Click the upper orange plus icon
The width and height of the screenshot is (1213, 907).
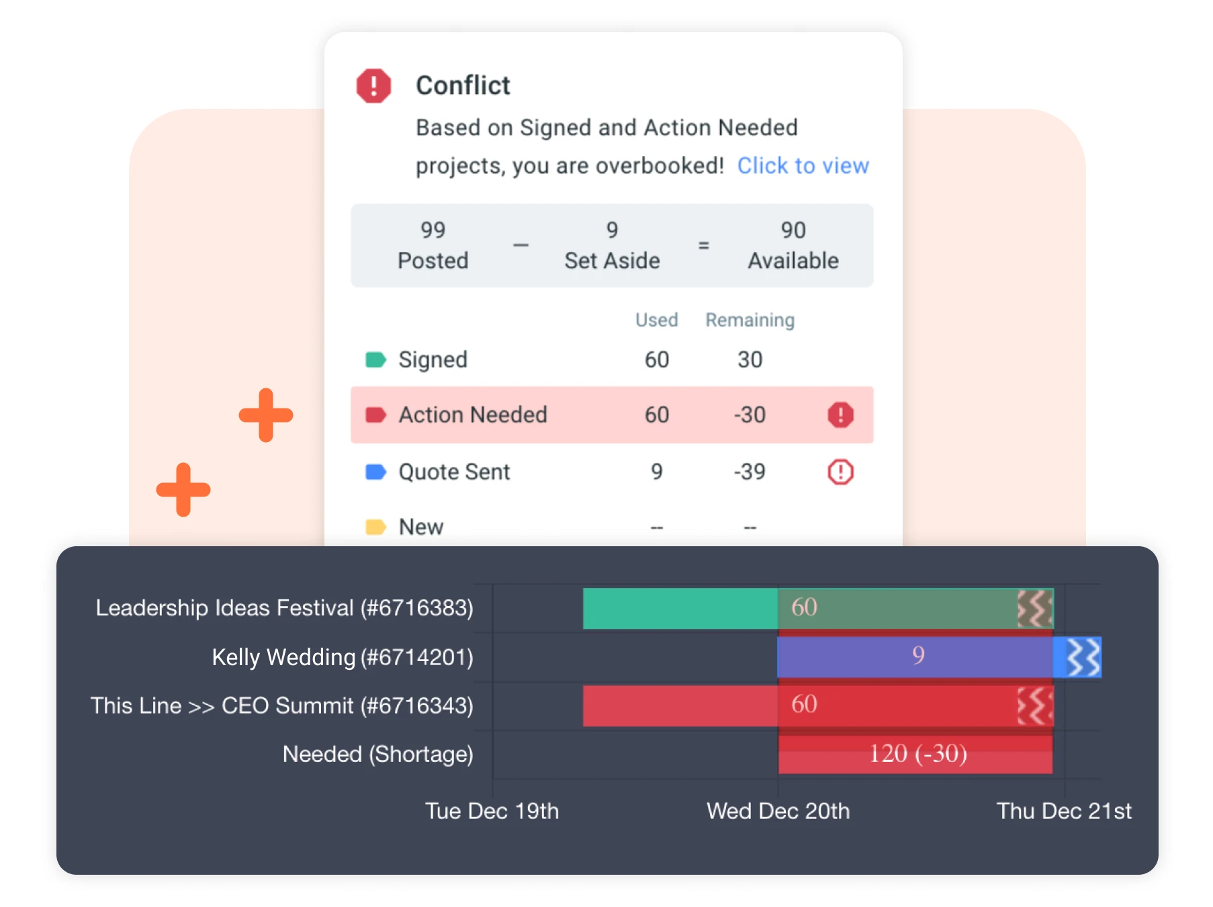point(266,415)
